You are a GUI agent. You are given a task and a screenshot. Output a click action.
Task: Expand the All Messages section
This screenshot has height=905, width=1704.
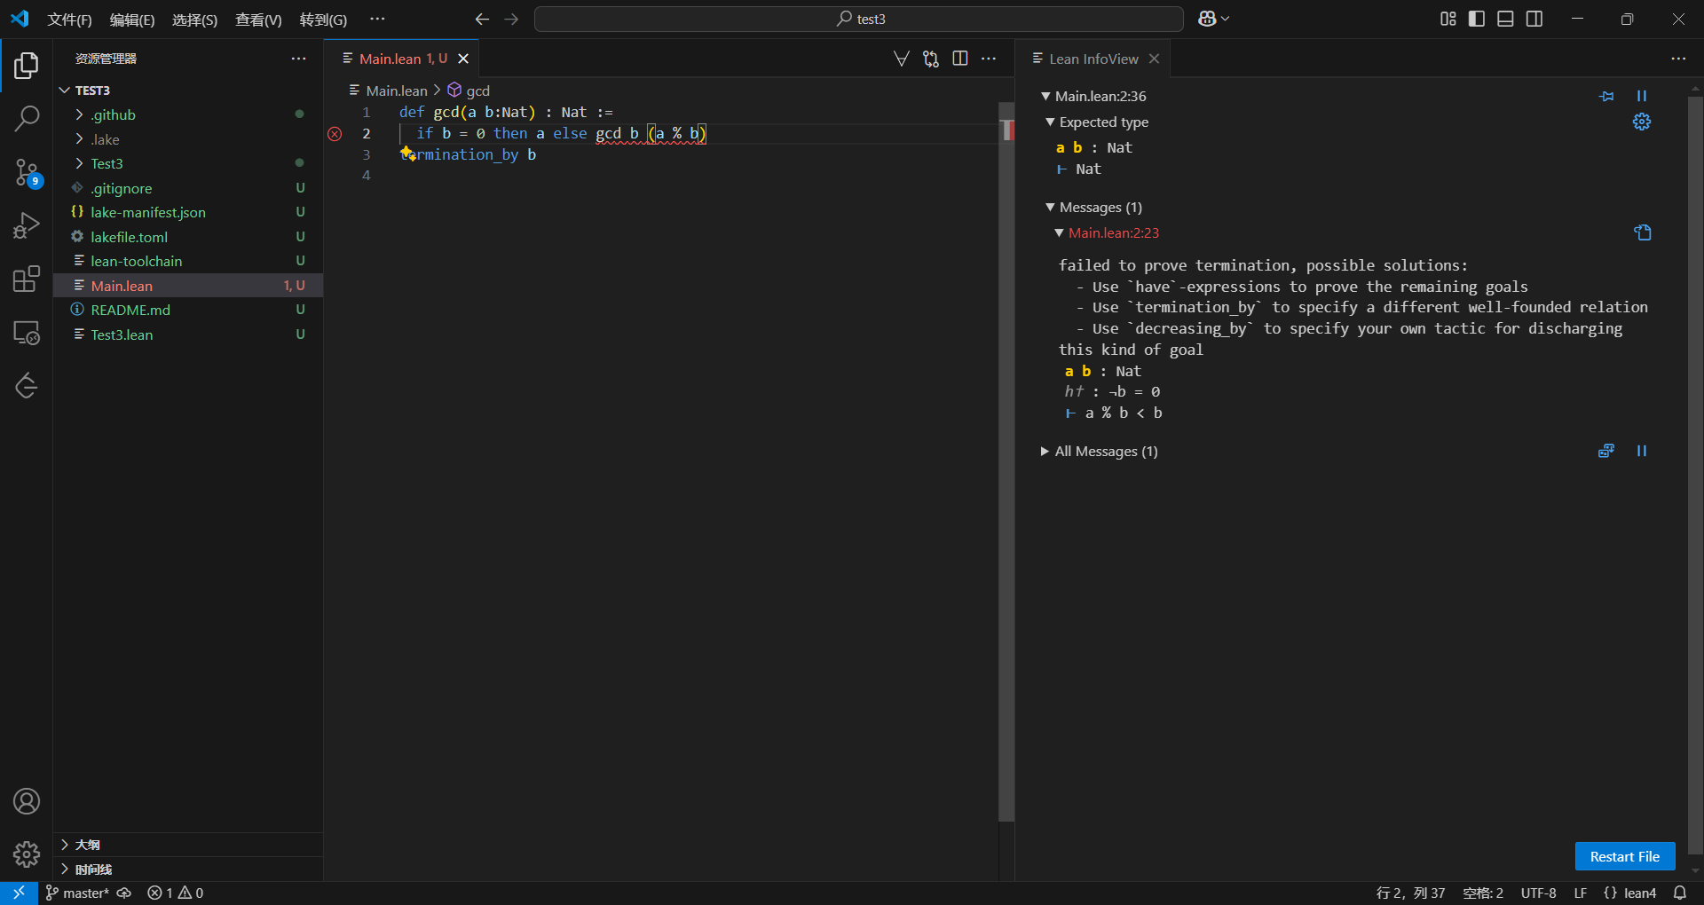point(1105,452)
